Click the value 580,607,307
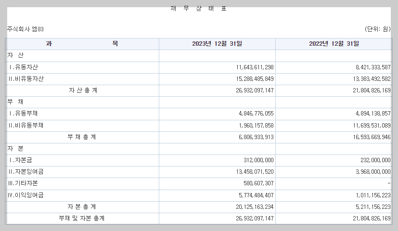 tap(258, 183)
